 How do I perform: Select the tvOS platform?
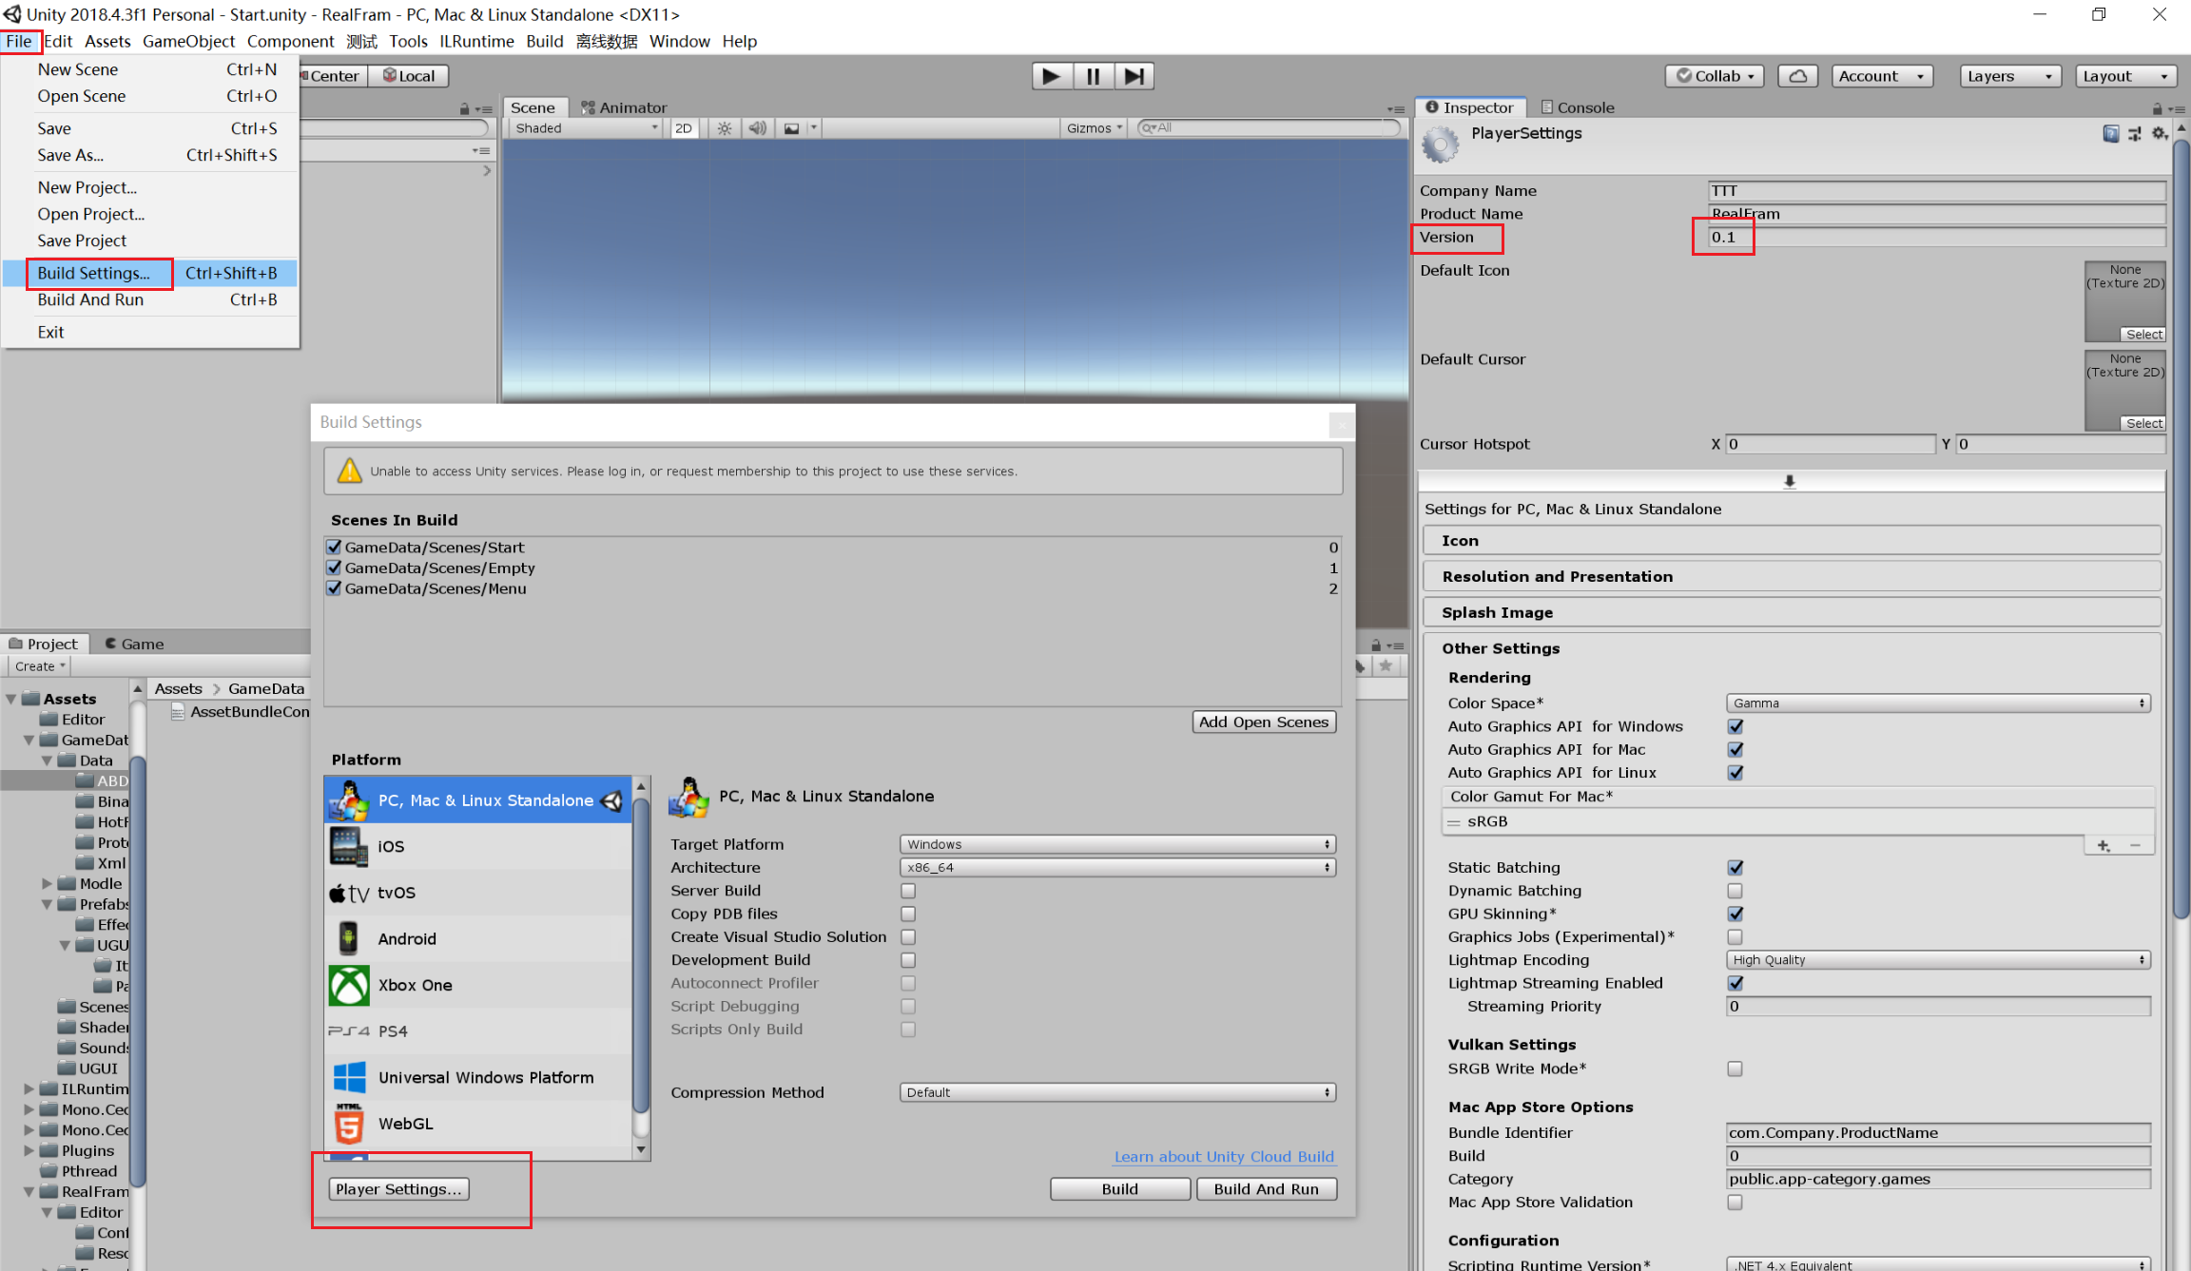click(478, 893)
